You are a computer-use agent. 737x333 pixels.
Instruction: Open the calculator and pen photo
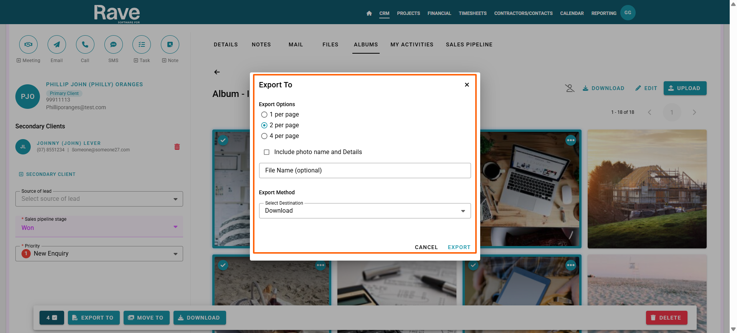coord(397,283)
